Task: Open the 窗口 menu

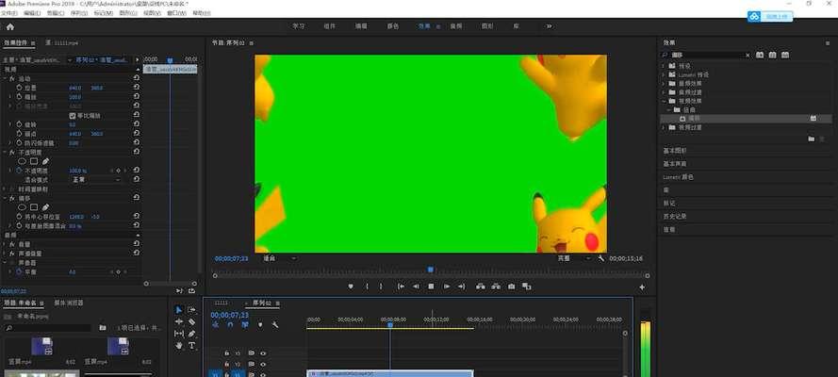Action: click(177, 13)
